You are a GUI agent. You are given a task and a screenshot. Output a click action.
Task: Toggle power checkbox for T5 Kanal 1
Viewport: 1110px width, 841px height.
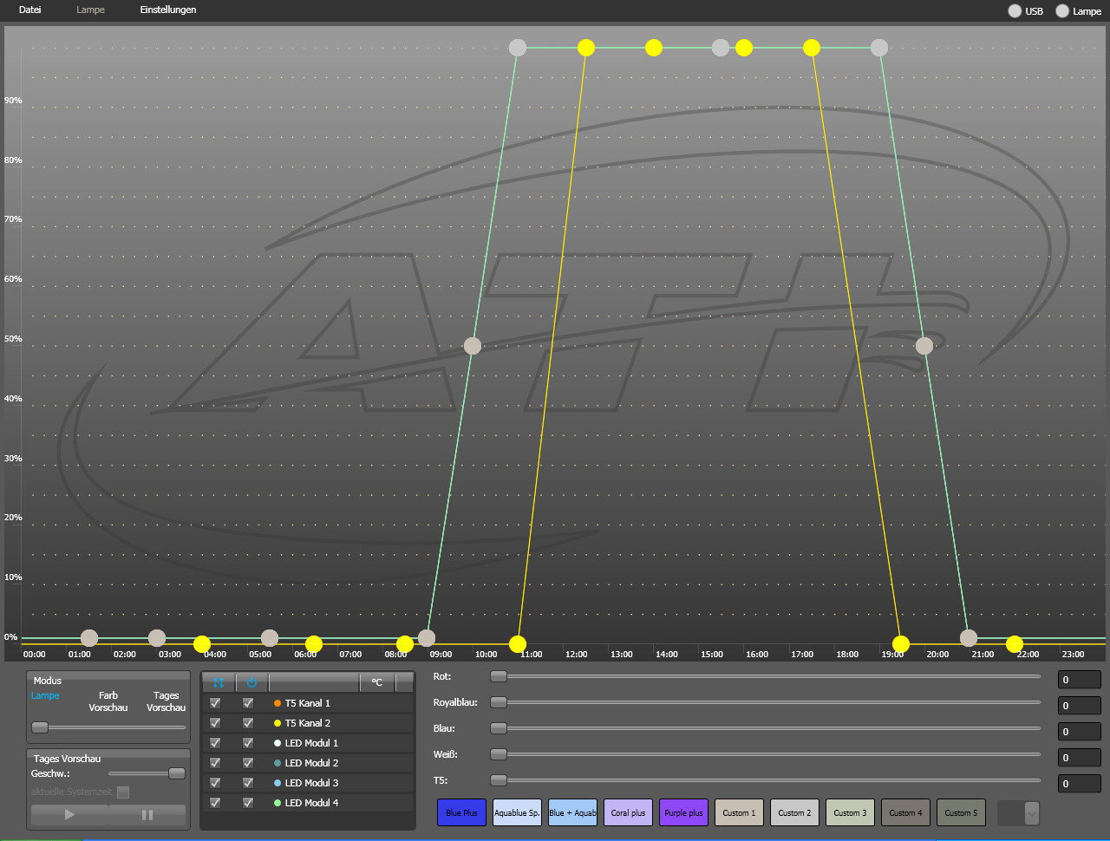(248, 703)
